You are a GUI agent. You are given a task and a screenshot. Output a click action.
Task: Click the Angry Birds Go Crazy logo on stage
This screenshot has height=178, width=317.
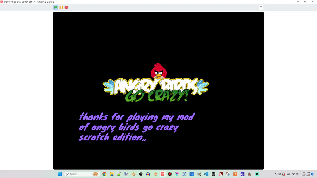[x=156, y=82]
